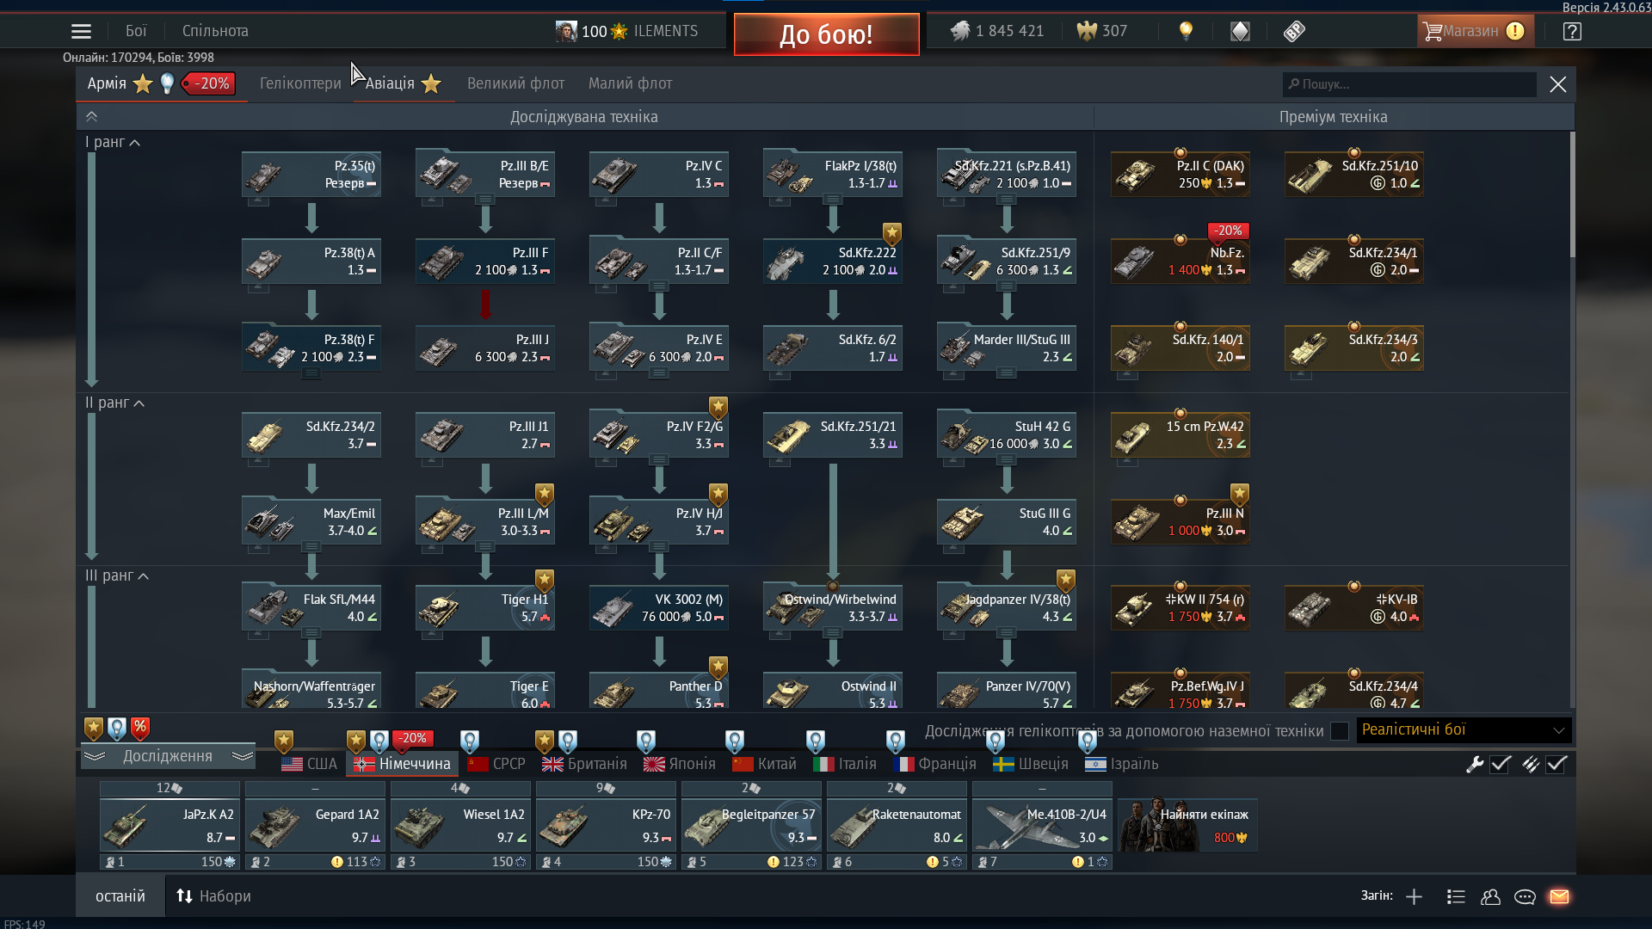
Task: Expand the Max/Emil vehicle group
Action: pyautogui.click(x=311, y=546)
